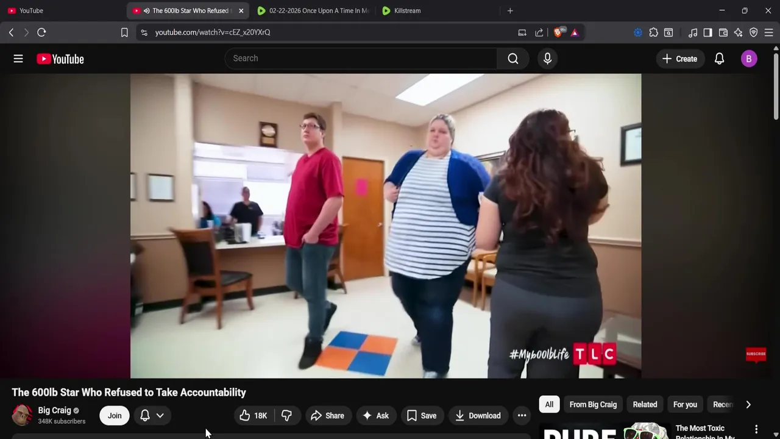
Task: Open the notifications bell in the YouTube header
Action: (719, 59)
